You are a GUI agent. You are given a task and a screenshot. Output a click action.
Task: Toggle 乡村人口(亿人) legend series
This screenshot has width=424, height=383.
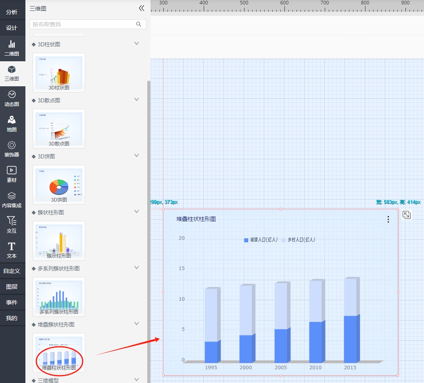pyautogui.click(x=298, y=240)
